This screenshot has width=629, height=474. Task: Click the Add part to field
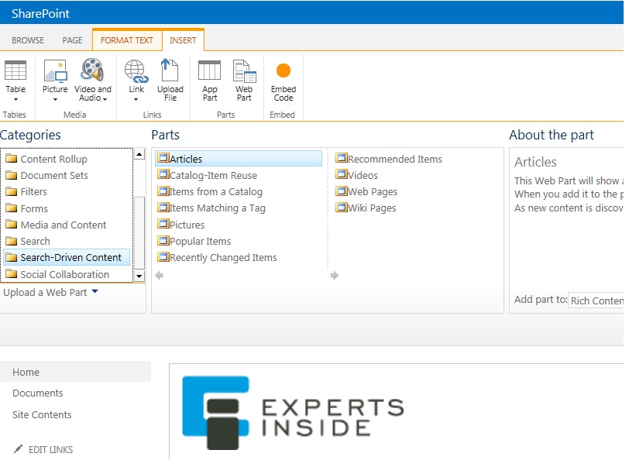click(596, 301)
